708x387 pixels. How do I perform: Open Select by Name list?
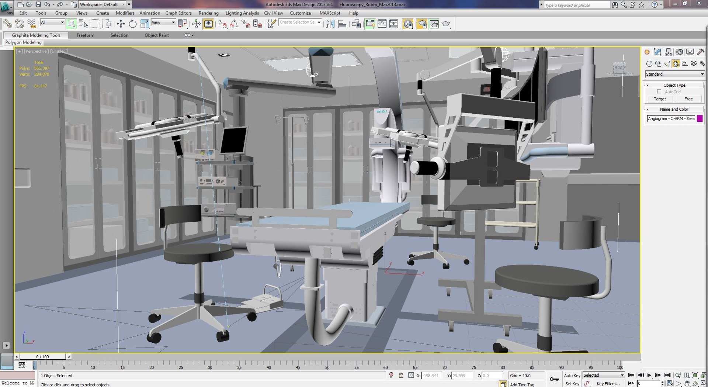(x=83, y=24)
